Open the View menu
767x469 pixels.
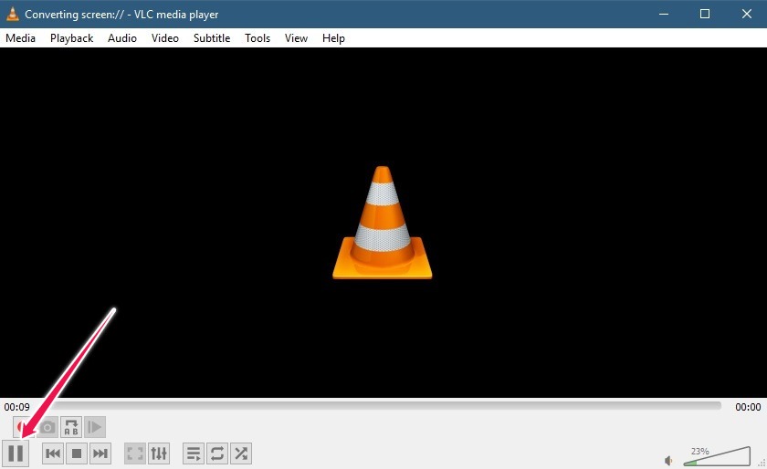pos(296,38)
